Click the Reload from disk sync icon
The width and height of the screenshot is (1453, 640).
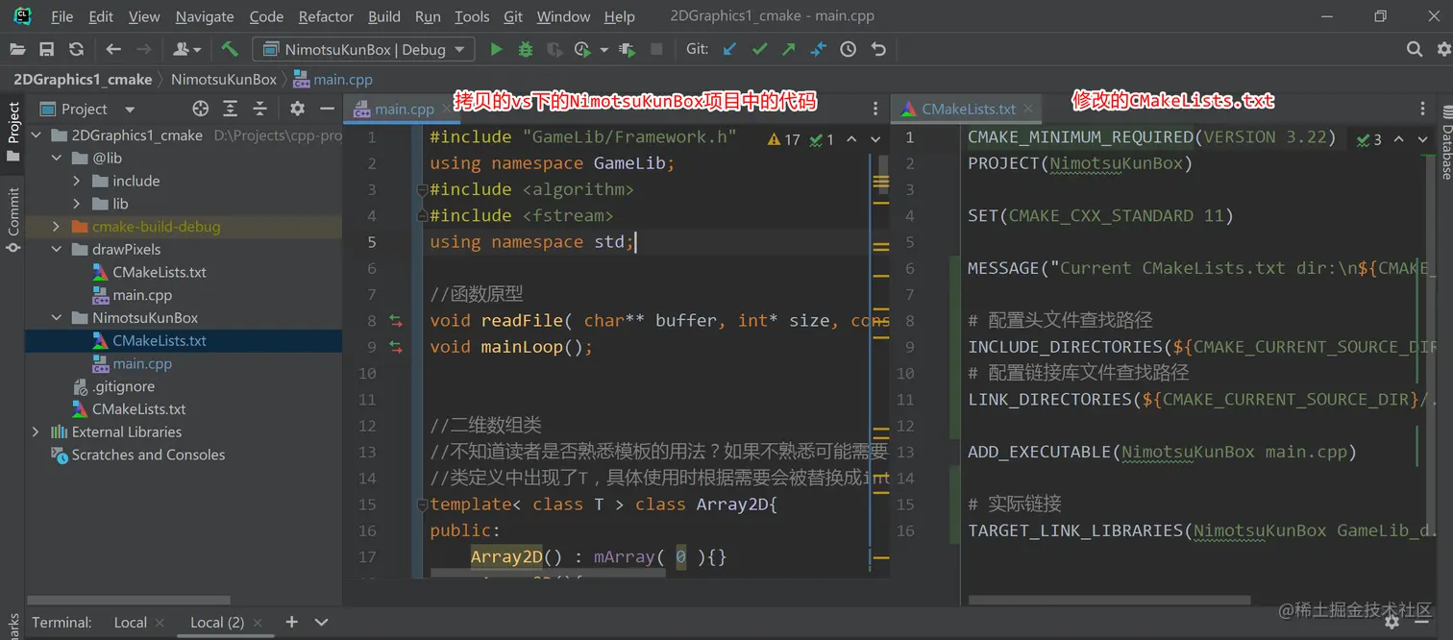click(76, 49)
